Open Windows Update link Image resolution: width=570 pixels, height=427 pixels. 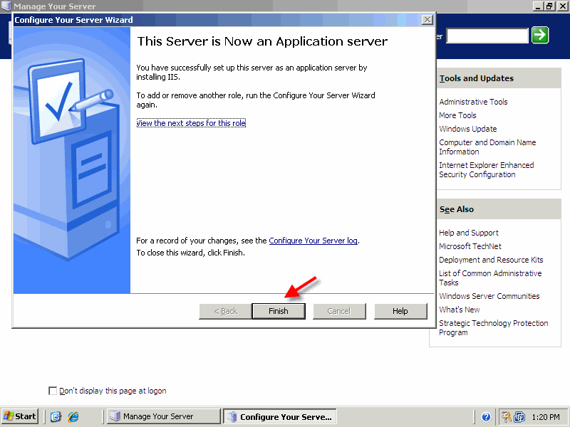click(468, 129)
